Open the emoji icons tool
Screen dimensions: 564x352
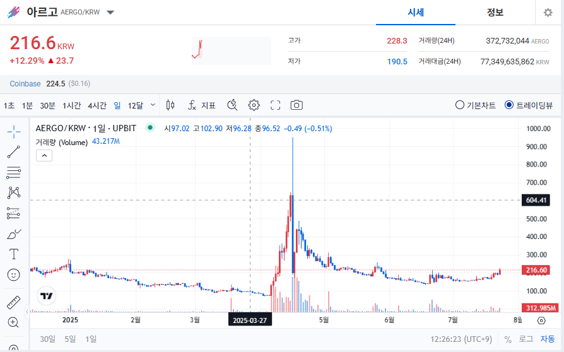14,275
